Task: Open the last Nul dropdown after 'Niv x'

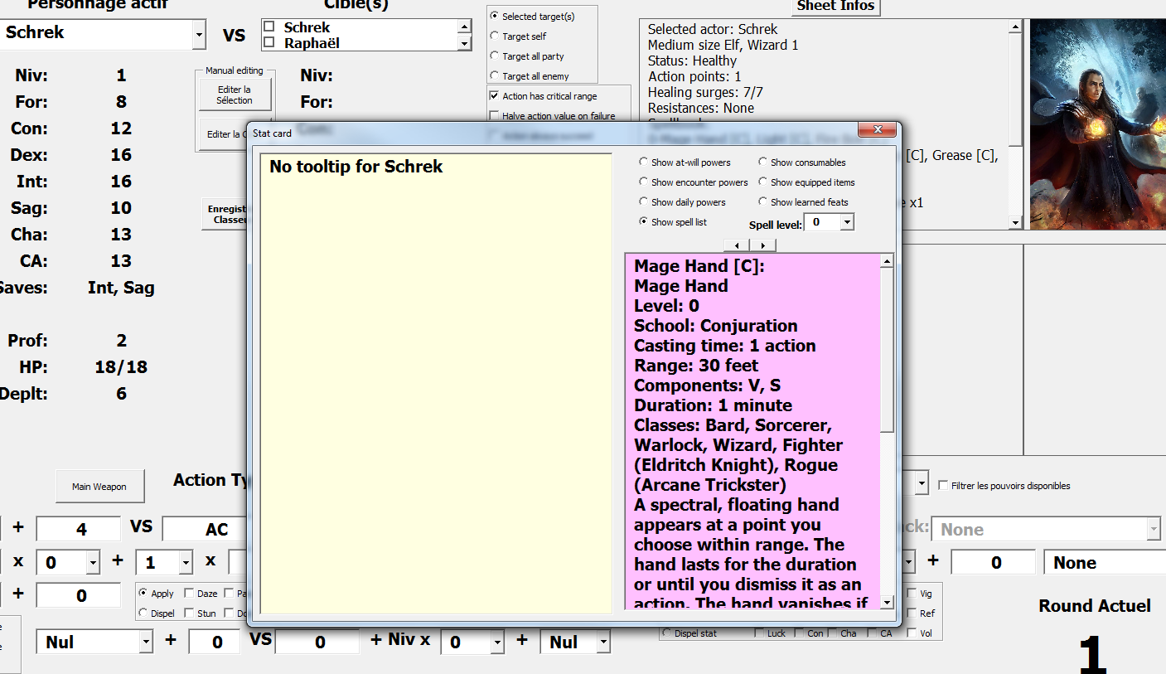Action: coord(603,642)
